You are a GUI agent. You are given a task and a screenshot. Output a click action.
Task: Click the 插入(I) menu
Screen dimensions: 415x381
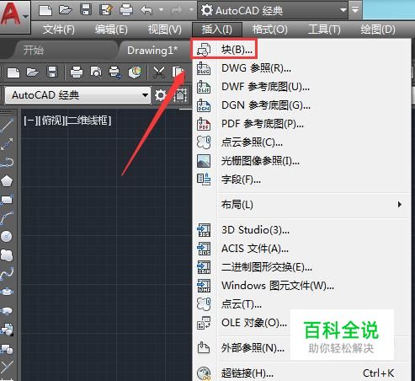tap(217, 30)
